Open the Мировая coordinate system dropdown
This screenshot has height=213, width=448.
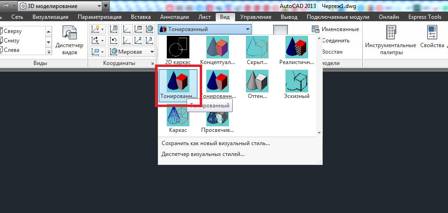pyautogui.click(x=131, y=52)
